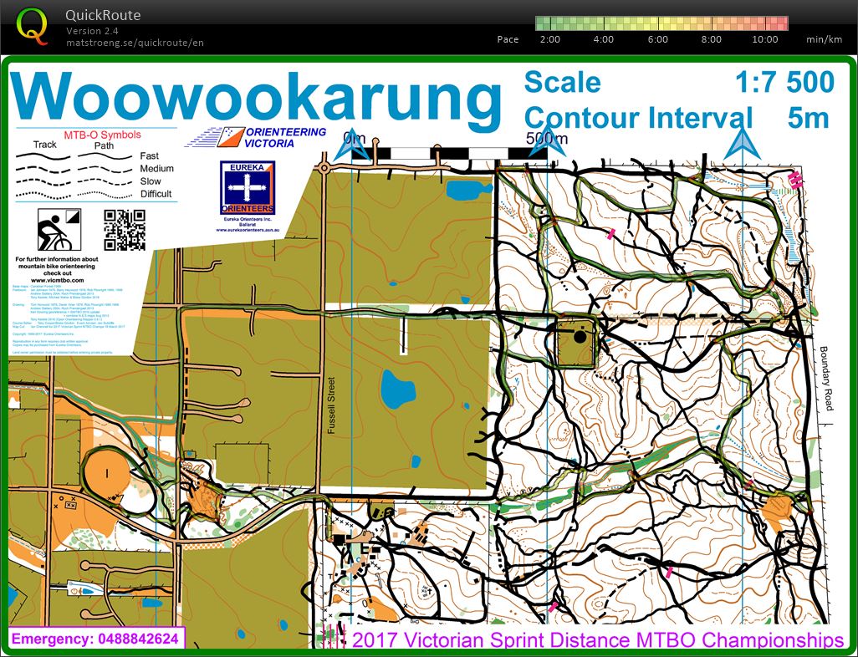
Task: Open the matstroeng.se/quickroute/en link
Action: click(135, 43)
